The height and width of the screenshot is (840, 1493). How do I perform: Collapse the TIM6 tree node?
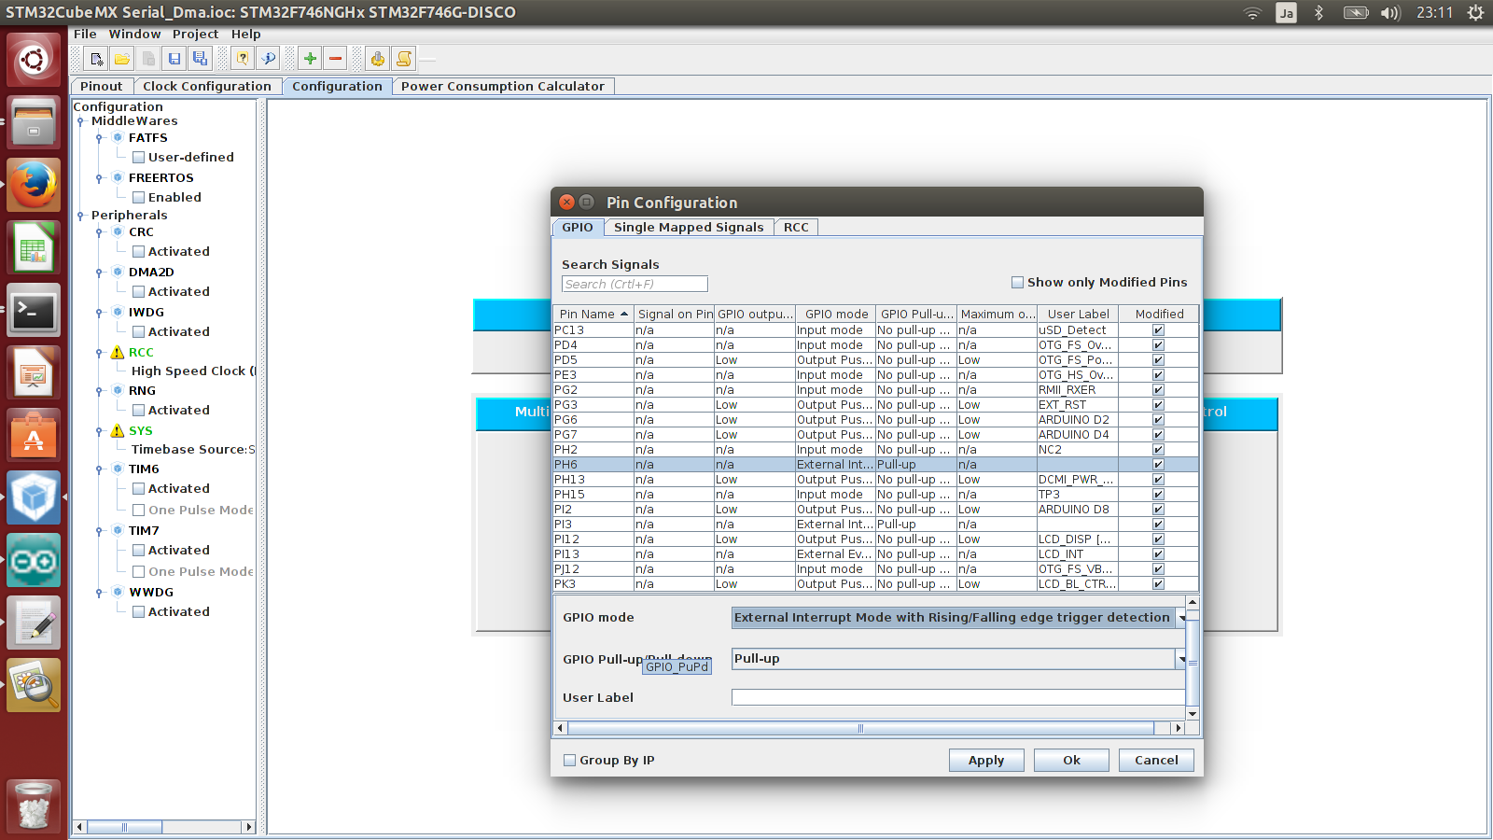tap(99, 469)
